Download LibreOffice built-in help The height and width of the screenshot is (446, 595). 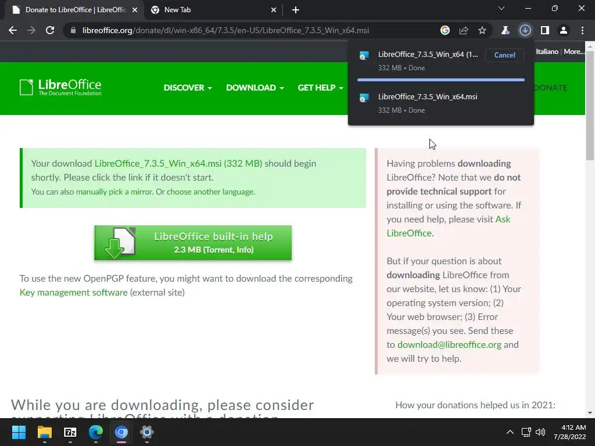pos(193,243)
